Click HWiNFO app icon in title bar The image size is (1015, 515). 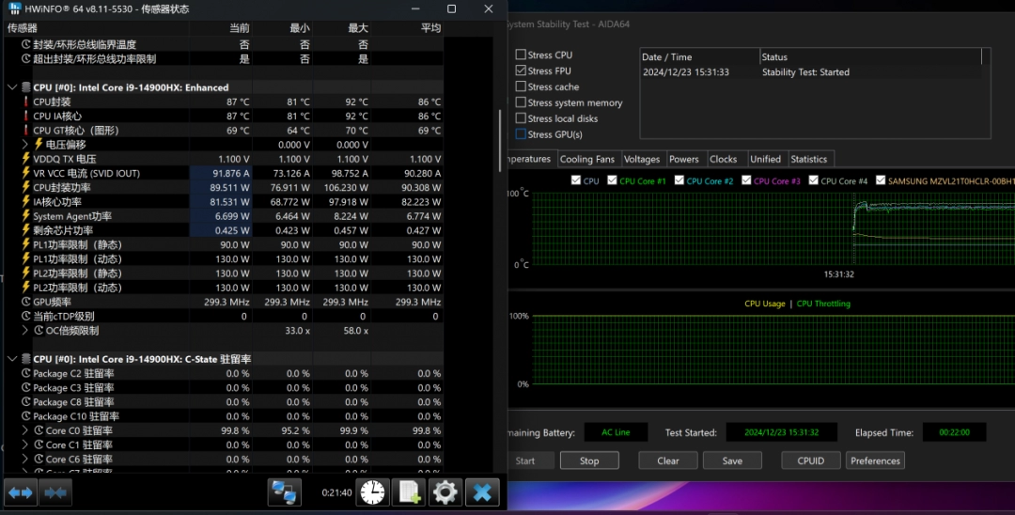coord(14,8)
